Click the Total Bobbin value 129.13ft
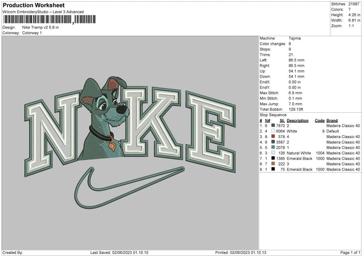The height and width of the screenshot is (257, 363). [x=296, y=109]
